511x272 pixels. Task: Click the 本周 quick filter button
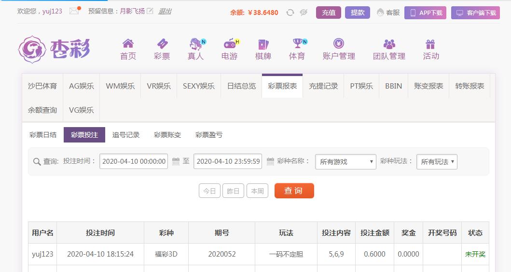[x=258, y=191]
